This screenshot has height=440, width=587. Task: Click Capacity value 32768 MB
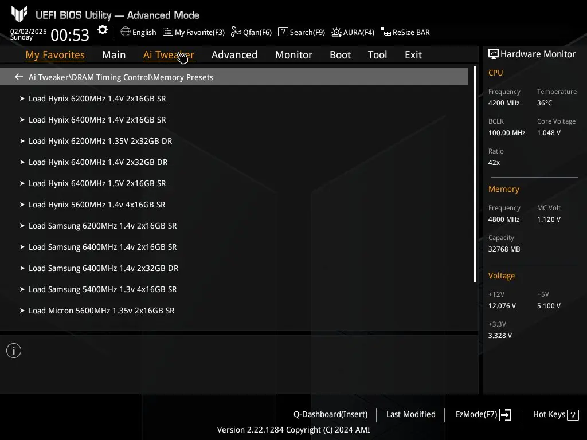pos(504,249)
